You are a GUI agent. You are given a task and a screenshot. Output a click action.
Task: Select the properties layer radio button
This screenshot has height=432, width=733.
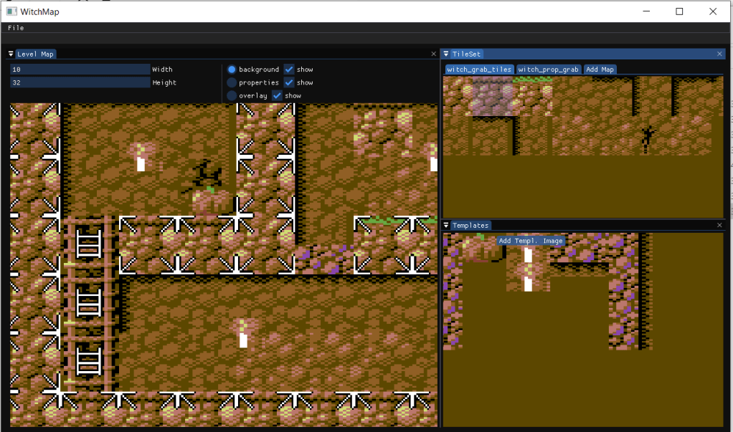pyautogui.click(x=232, y=82)
